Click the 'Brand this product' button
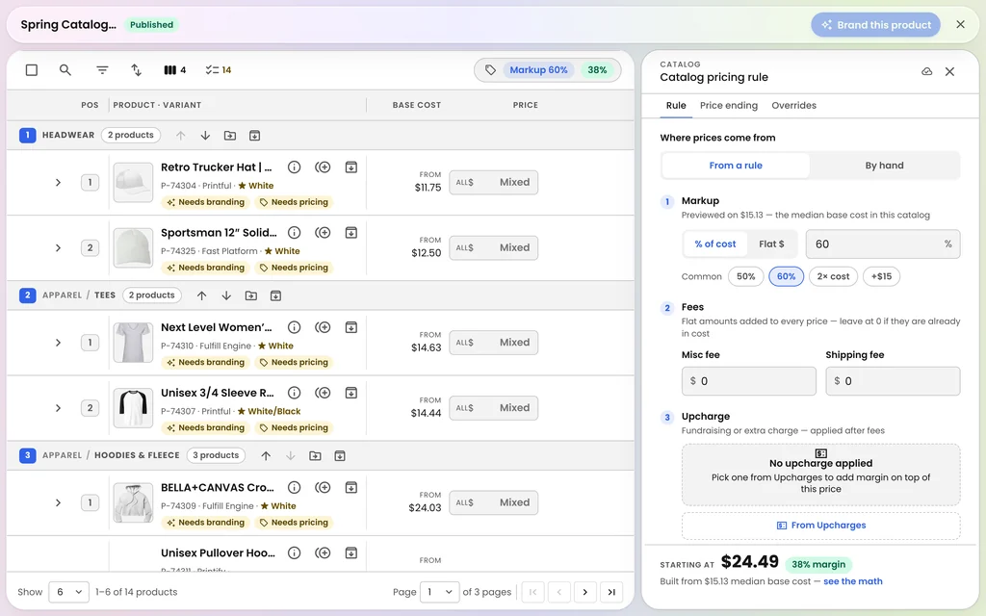The image size is (986, 616). point(875,25)
